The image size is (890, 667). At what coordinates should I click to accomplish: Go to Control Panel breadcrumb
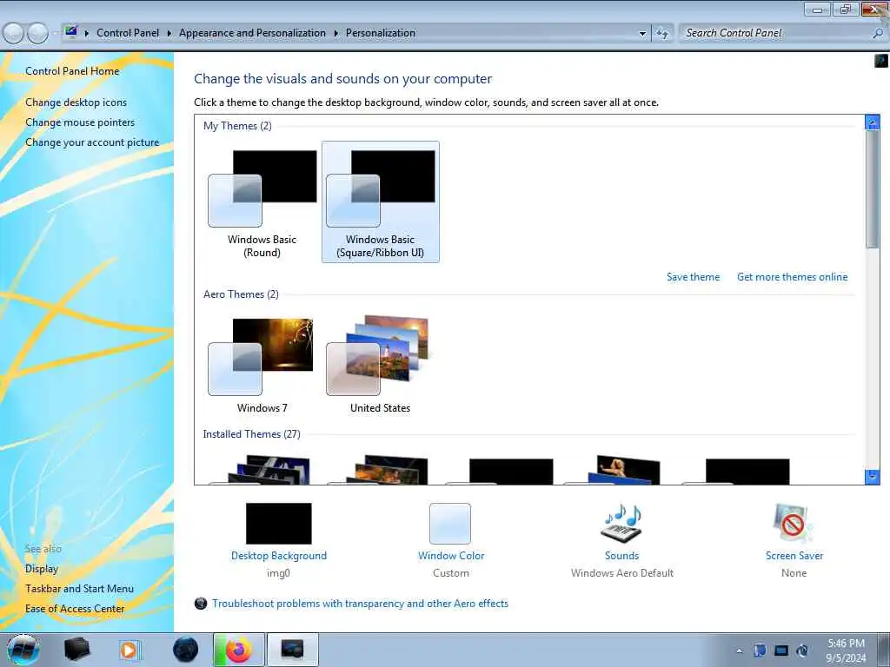[x=128, y=33]
